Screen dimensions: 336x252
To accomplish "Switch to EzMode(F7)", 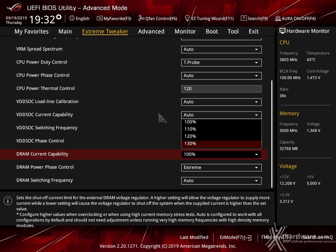I will pos(232,238).
